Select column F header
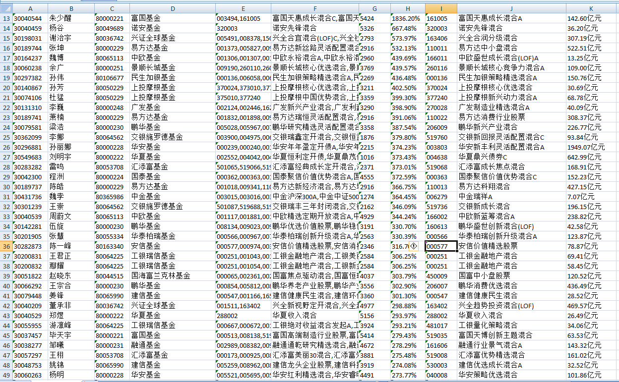The width and height of the screenshot is (619, 382). 315,8
